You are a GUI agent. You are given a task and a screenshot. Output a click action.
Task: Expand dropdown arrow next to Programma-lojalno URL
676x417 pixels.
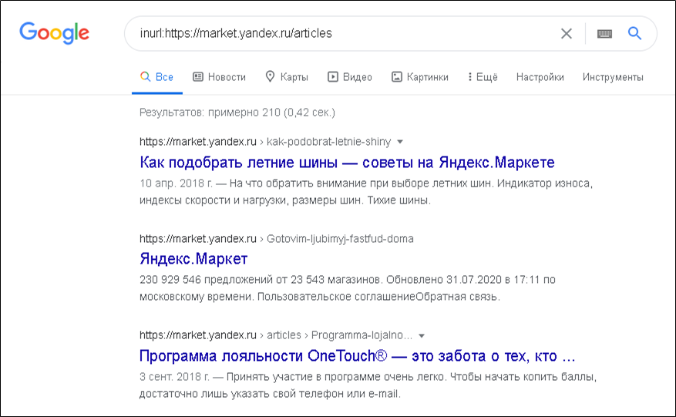tap(422, 335)
